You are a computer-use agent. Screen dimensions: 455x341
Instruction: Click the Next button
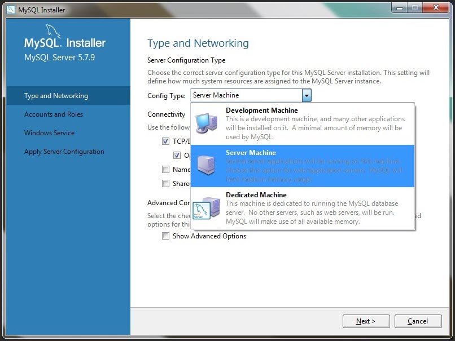point(366,321)
